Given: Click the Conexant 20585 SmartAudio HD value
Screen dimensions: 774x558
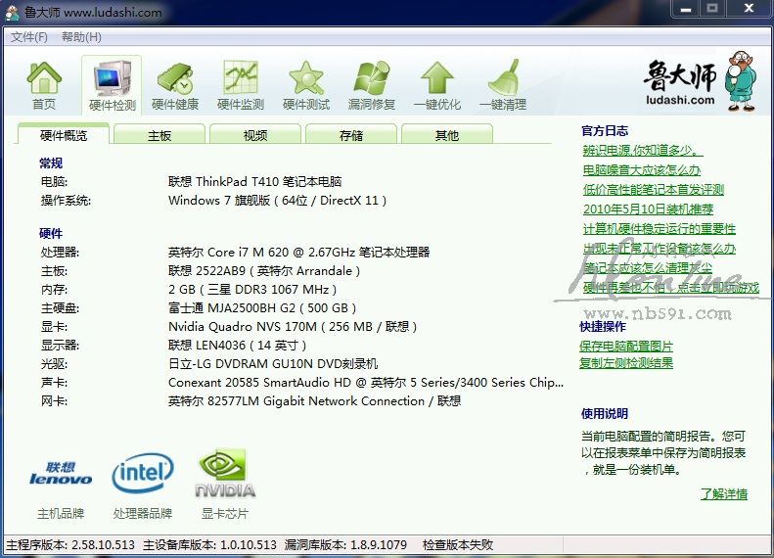Looking at the screenshot, I should pos(366,383).
